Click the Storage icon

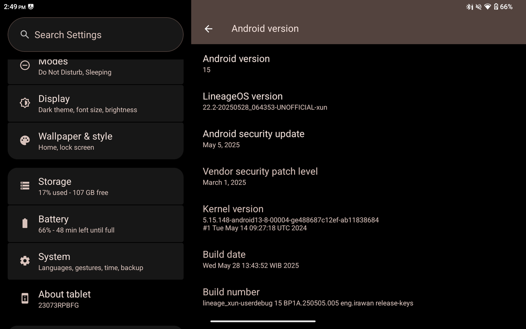(x=25, y=186)
